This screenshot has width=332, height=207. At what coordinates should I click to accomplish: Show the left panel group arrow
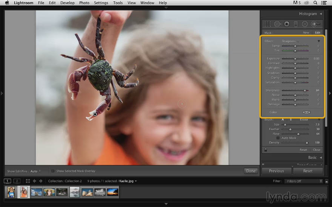[2, 93]
